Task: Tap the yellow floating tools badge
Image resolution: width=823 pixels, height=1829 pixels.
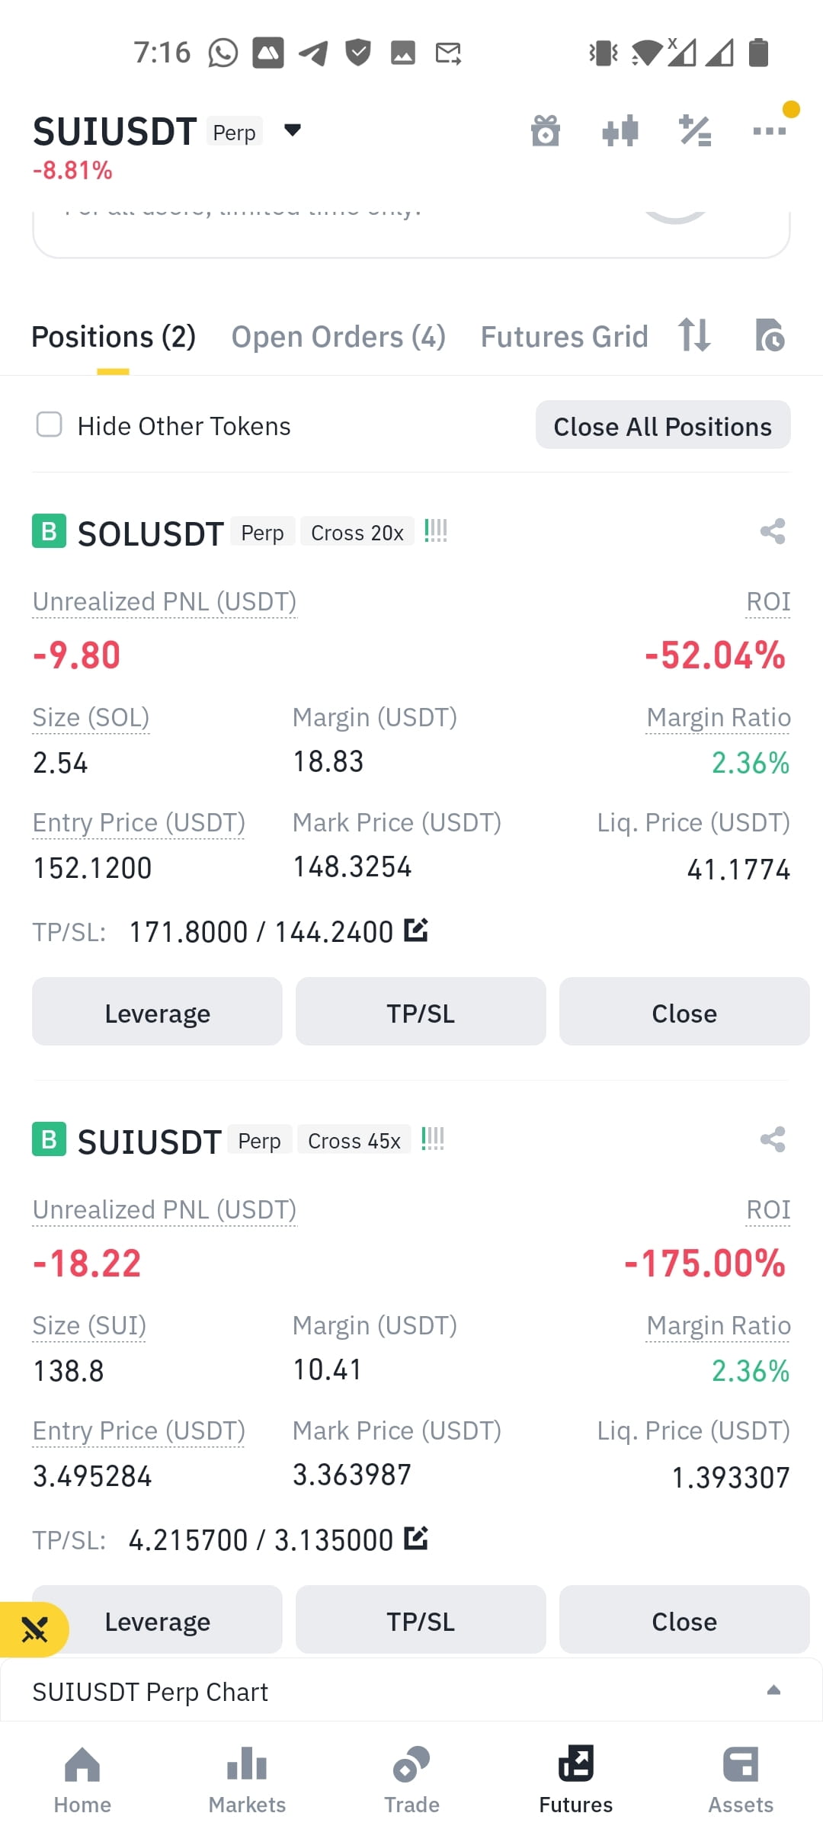Action: click(x=34, y=1629)
